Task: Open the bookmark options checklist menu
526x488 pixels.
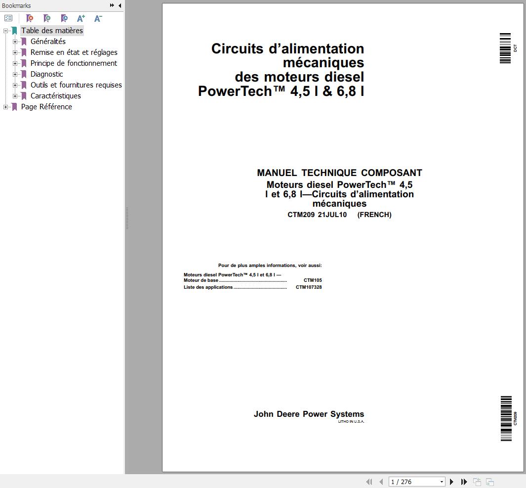Action: (x=8, y=18)
